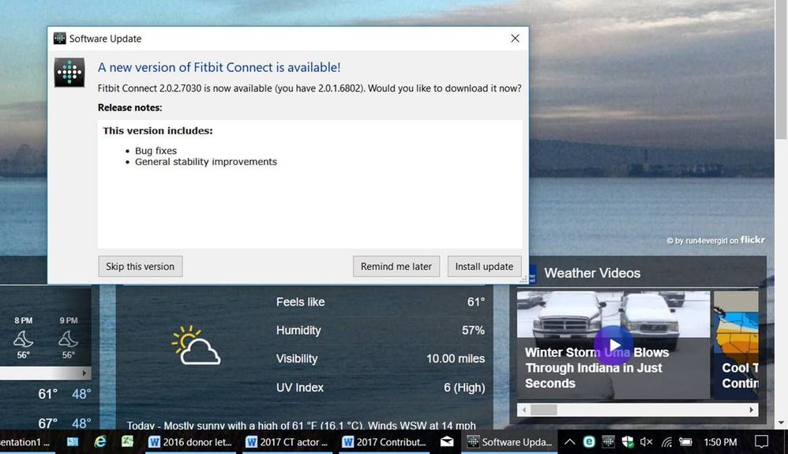The image size is (788, 454).
Task: Switch to 2016 donor letter Word document
Action: click(x=192, y=442)
